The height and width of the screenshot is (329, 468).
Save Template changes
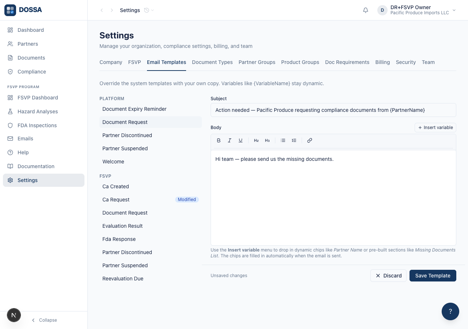point(433,276)
